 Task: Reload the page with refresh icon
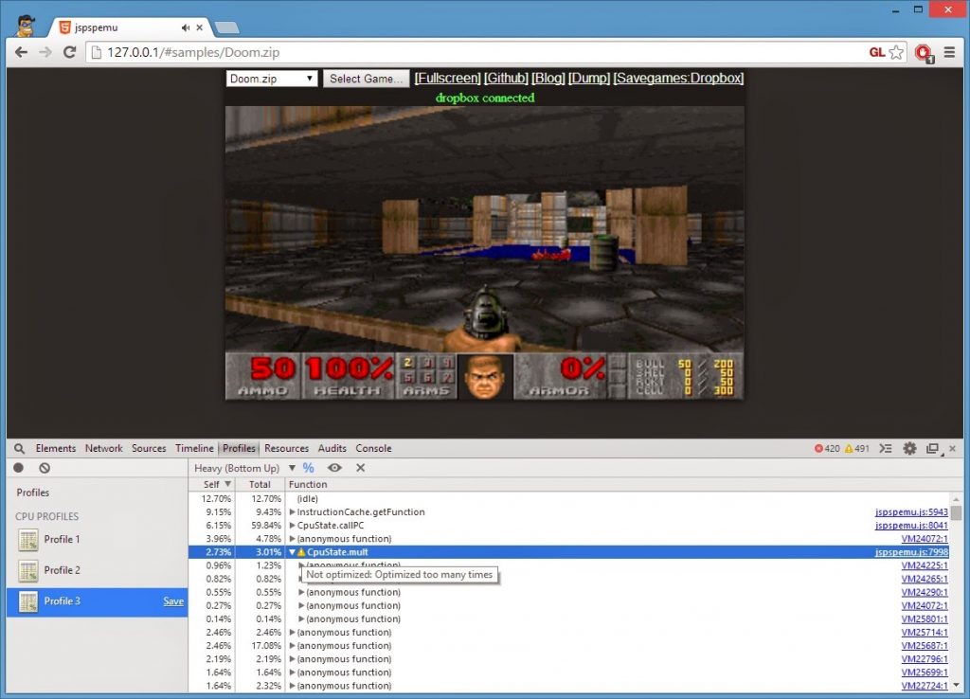pos(69,52)
